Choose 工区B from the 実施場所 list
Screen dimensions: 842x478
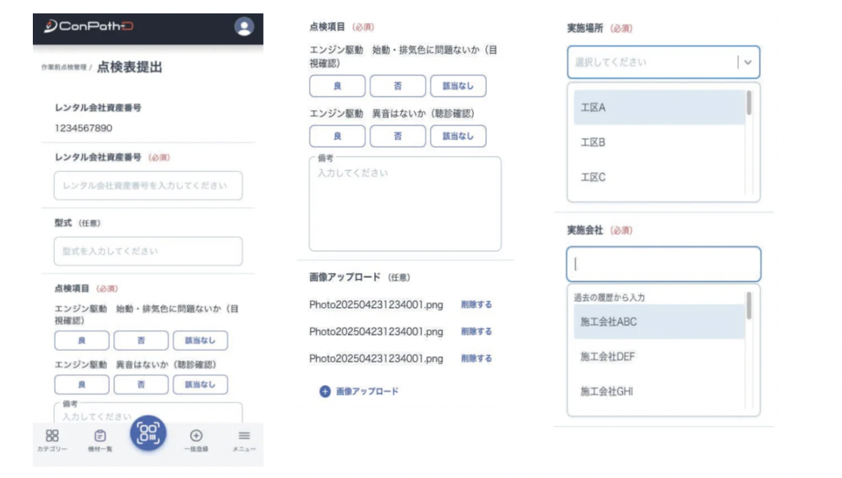pyautogui.click(x=593, y=143)
